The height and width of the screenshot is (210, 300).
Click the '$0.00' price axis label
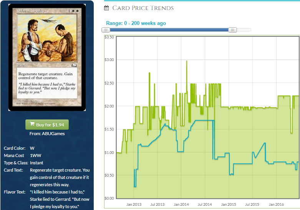pyautogui.click(x=109, y=198)
